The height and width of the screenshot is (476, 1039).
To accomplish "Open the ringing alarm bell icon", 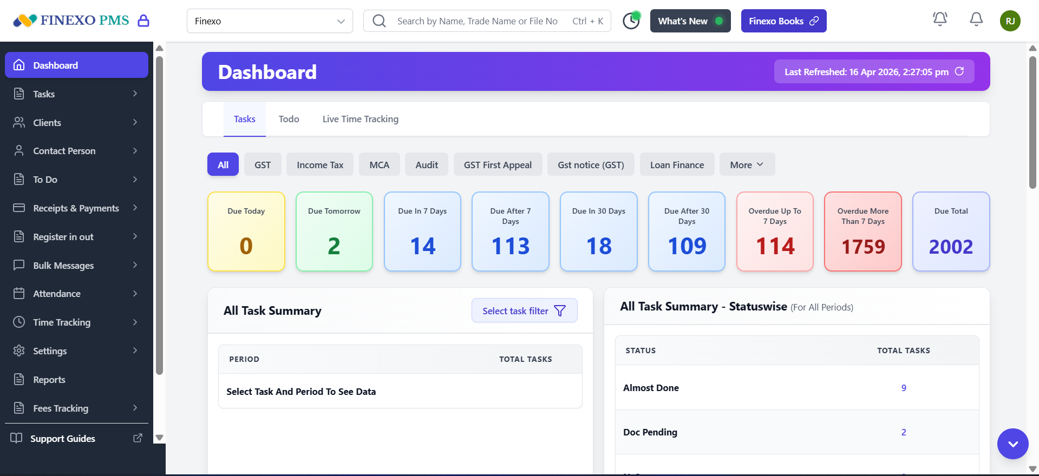I will (940, 19).
